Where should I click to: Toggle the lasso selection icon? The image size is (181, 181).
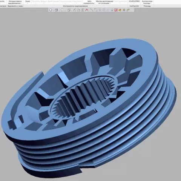[108, 10]
